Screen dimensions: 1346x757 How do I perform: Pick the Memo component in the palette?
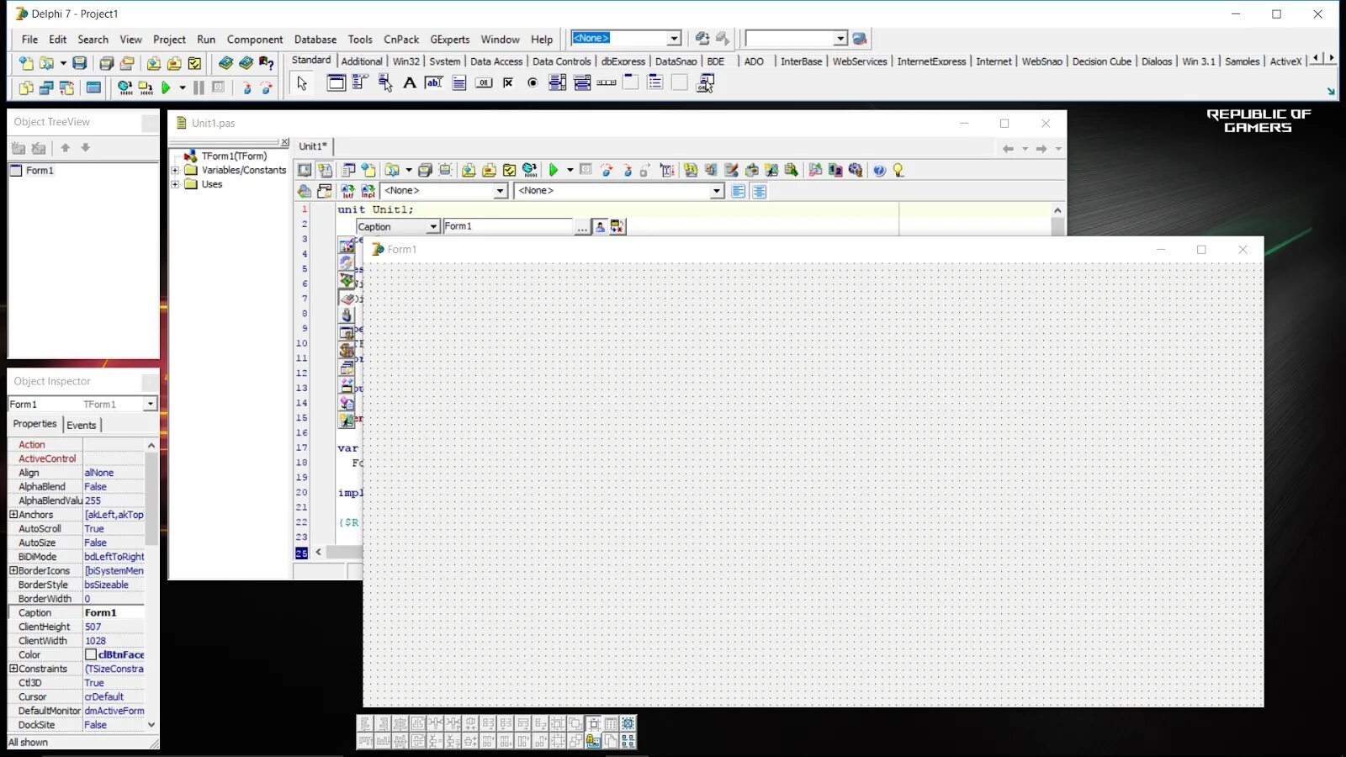pos(458,82)
